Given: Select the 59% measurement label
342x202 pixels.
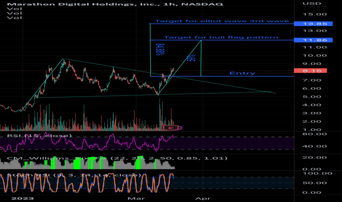Looking at the screenshot, I should coord(191,58).
